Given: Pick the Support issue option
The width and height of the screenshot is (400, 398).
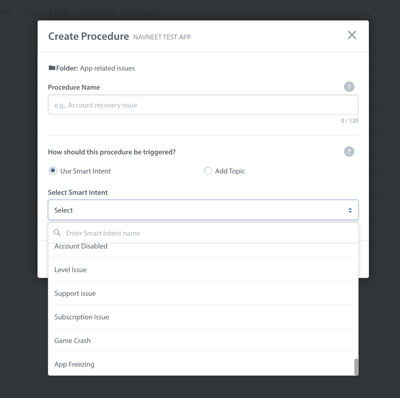Looking at the screenshot, I should (x=75, y=293).
